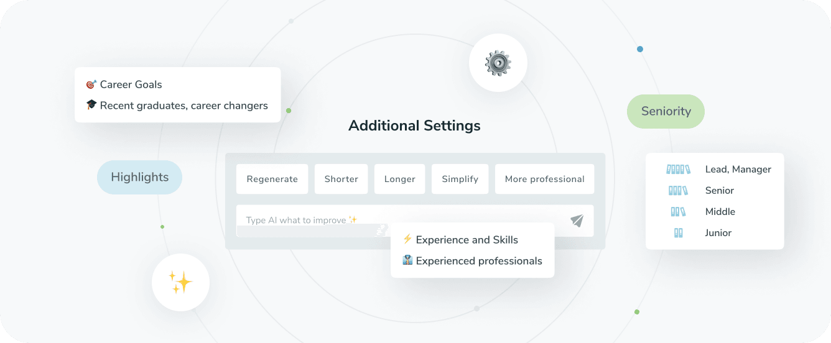Screen dimensions: 831x343
Task: Click the lightning bolt icon
Action: (x=407, y=239)
